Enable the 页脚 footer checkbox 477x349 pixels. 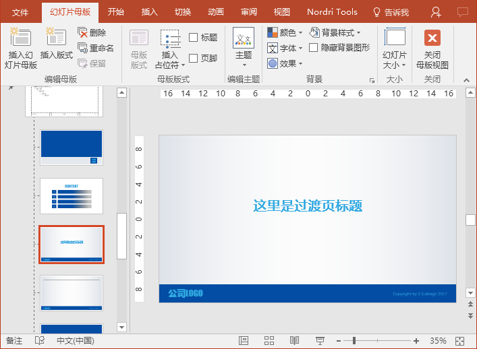193,58
